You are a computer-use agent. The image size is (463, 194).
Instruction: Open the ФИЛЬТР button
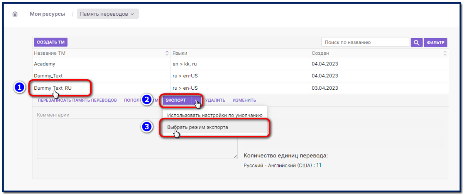(x=435, y=42)
